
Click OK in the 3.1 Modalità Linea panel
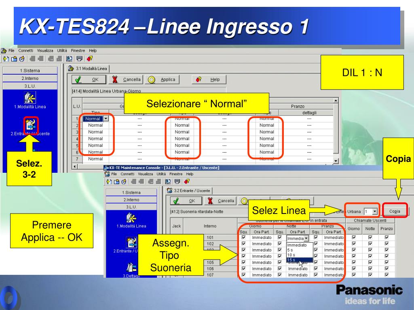click(x=89, y=80)
